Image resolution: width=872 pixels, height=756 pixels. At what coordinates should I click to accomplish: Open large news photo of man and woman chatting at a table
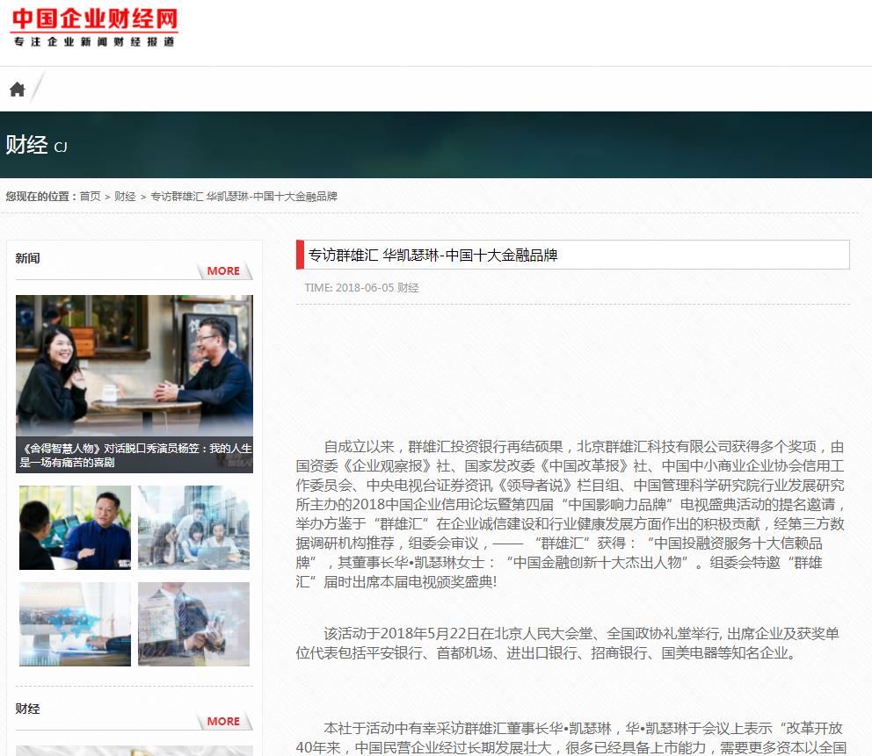[134, 364]
